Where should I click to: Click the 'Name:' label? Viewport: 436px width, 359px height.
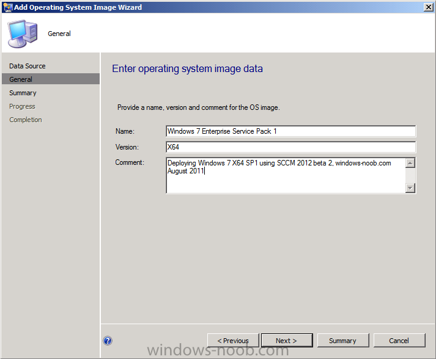tap(125, 131)
